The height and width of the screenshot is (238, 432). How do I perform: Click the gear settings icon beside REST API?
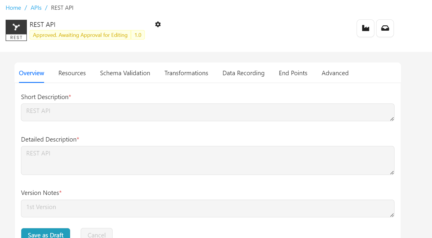coord(158,24)
